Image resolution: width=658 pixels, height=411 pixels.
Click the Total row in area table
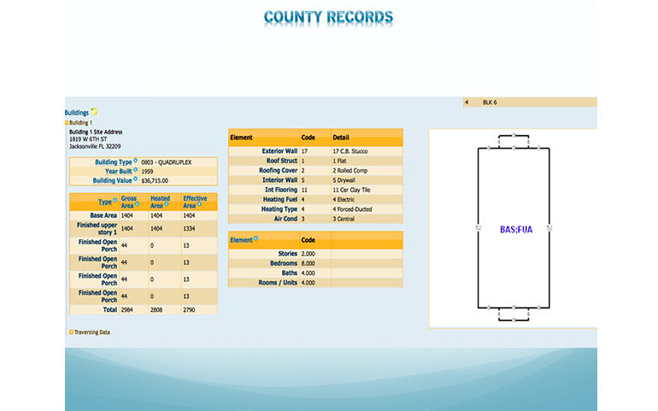143,309
